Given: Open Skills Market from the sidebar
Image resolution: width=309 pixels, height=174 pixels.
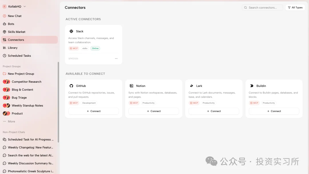Looking at the screenshot, I should (17, 32).
